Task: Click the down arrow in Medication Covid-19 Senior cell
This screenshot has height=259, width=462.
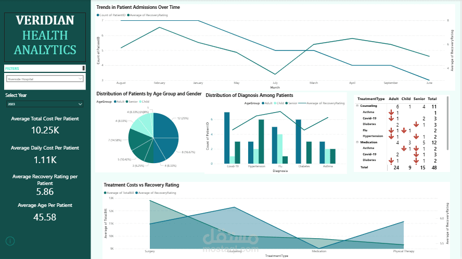Action: [416, 155]
